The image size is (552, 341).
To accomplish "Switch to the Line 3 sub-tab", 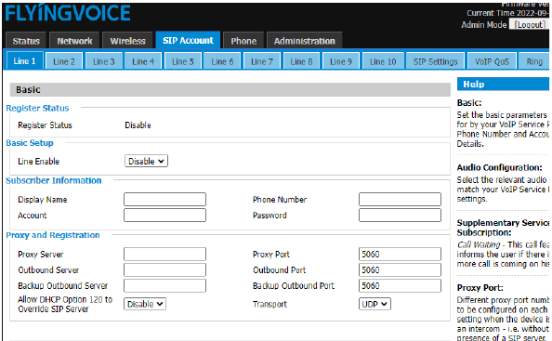I will click(x=104, y=61).
